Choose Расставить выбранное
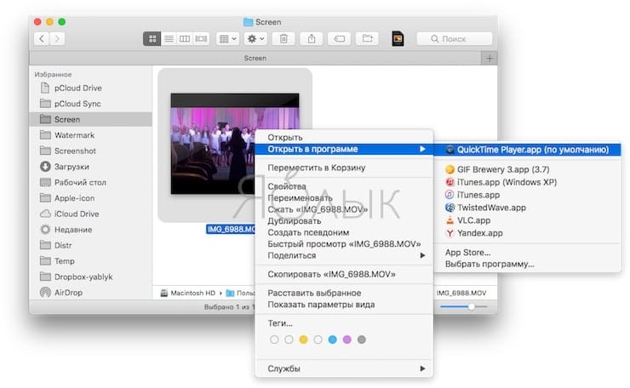 point(344,293)
